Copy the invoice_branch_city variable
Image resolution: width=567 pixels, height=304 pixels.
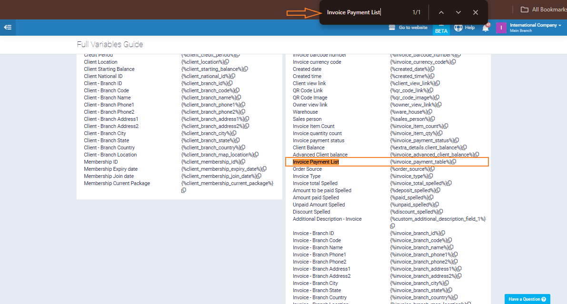[448, 283]
